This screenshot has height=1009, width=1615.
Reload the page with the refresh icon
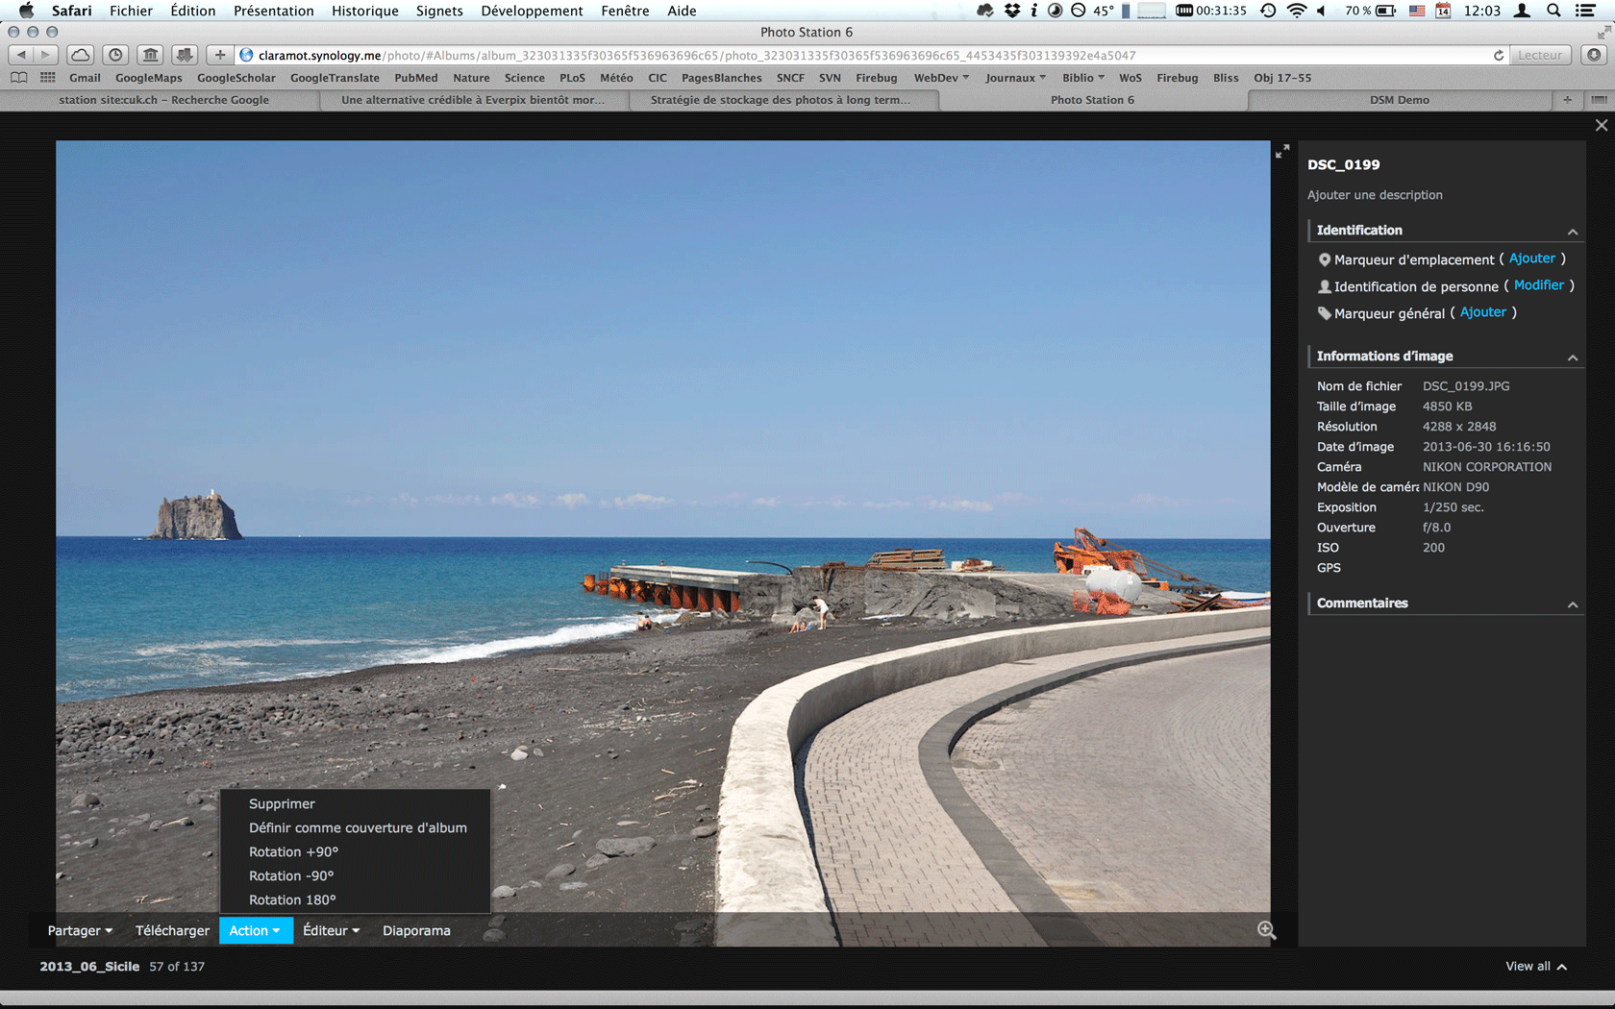[1498, 56]
